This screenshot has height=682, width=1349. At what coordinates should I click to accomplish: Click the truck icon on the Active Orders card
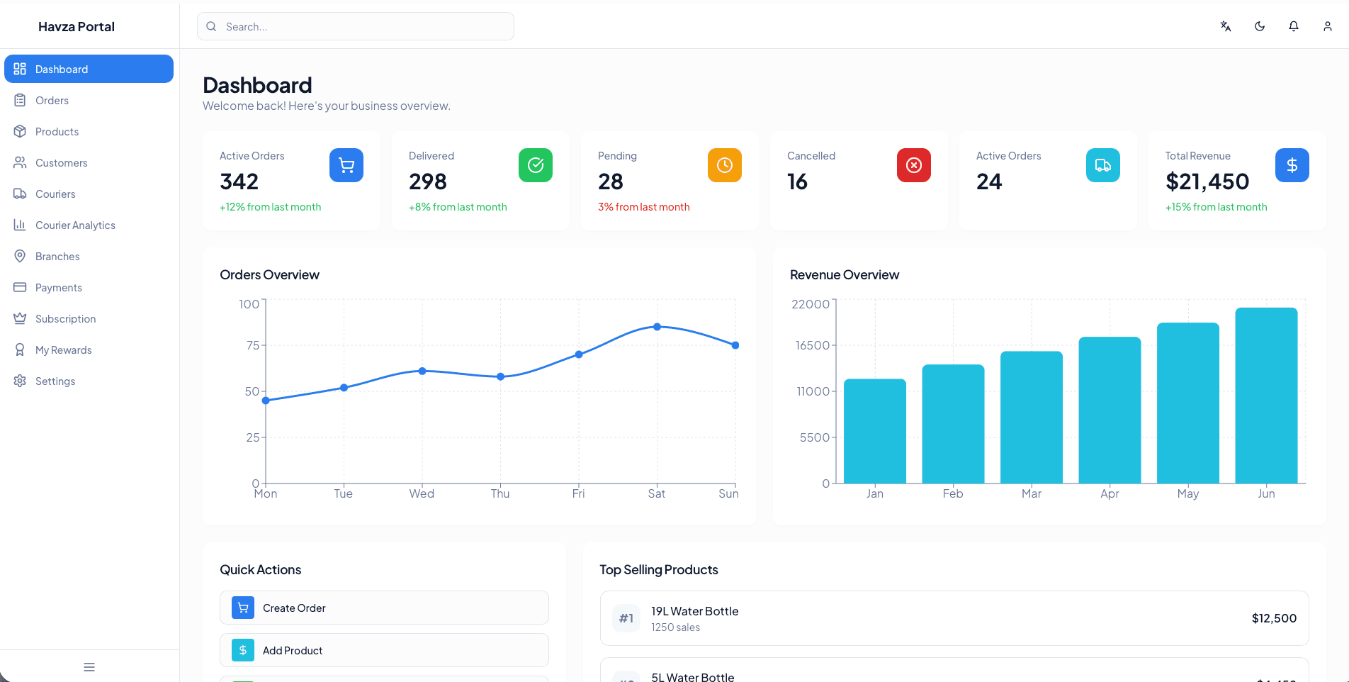point(1102,165)
